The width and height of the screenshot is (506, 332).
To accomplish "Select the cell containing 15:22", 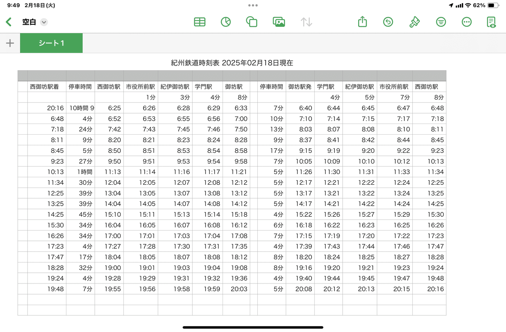I will (x=300, y=215).
